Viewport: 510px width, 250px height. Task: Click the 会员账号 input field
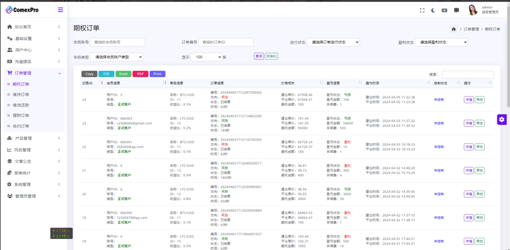click(118, 42)
